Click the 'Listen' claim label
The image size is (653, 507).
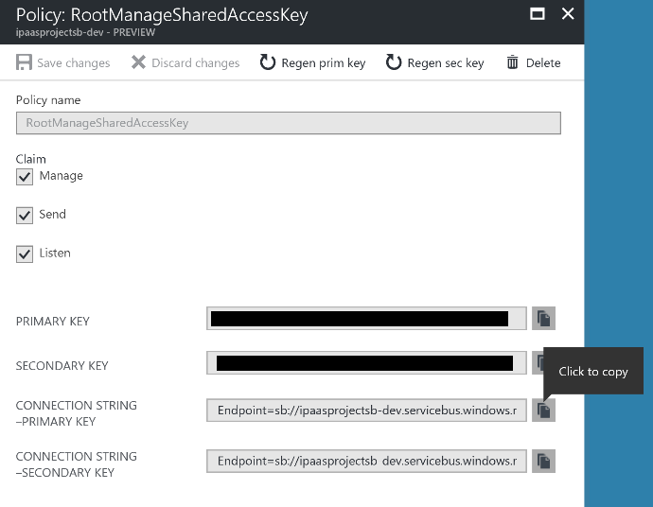tap(55, 253)
